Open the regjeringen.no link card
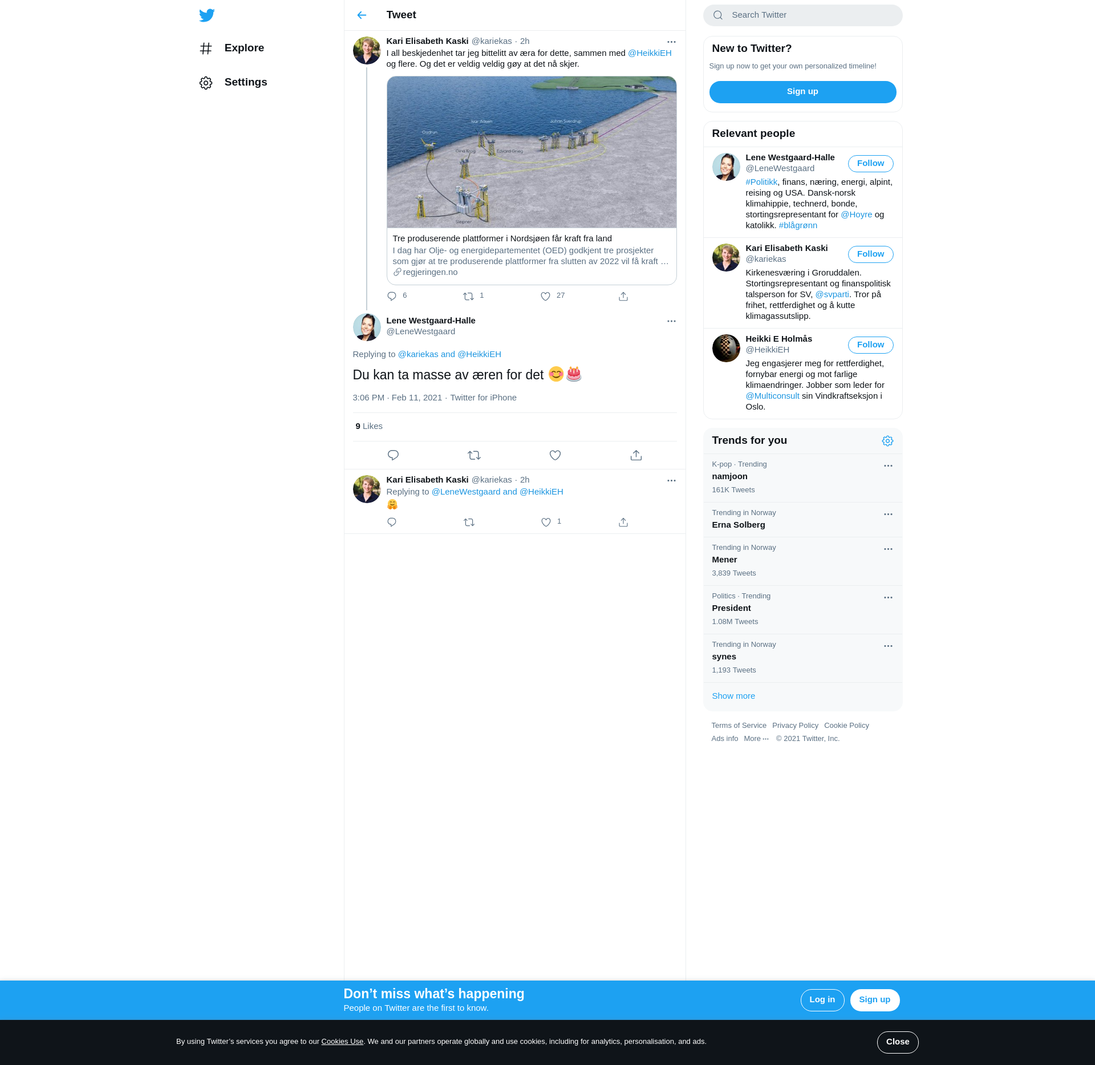This screenshot has width=1095, height=1065. click(x=532, y=256)
